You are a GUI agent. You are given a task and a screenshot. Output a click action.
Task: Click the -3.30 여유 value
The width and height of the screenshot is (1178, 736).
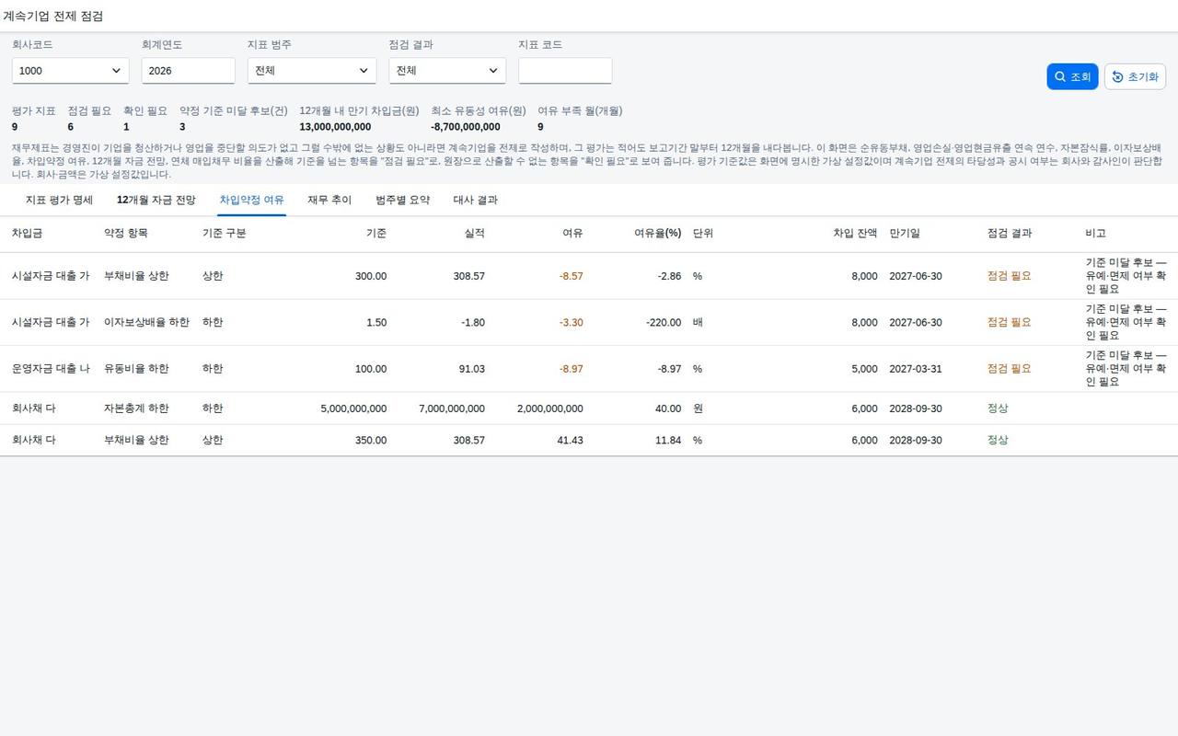[x=571, y=323]
